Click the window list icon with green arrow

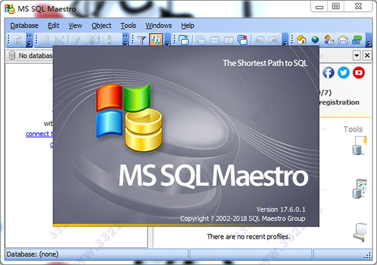pos(184,40)
